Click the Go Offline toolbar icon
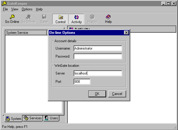The height and width of the screenshot is (130, 178). [x=28, y=17]
